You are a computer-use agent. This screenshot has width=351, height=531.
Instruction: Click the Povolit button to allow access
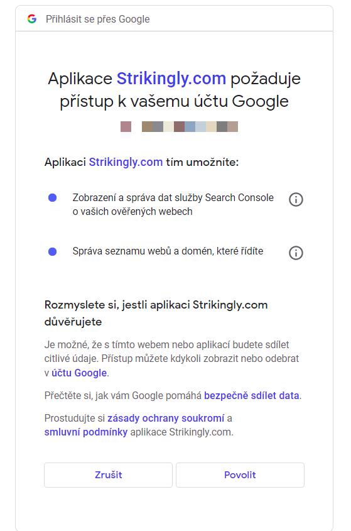coord(240,475)
